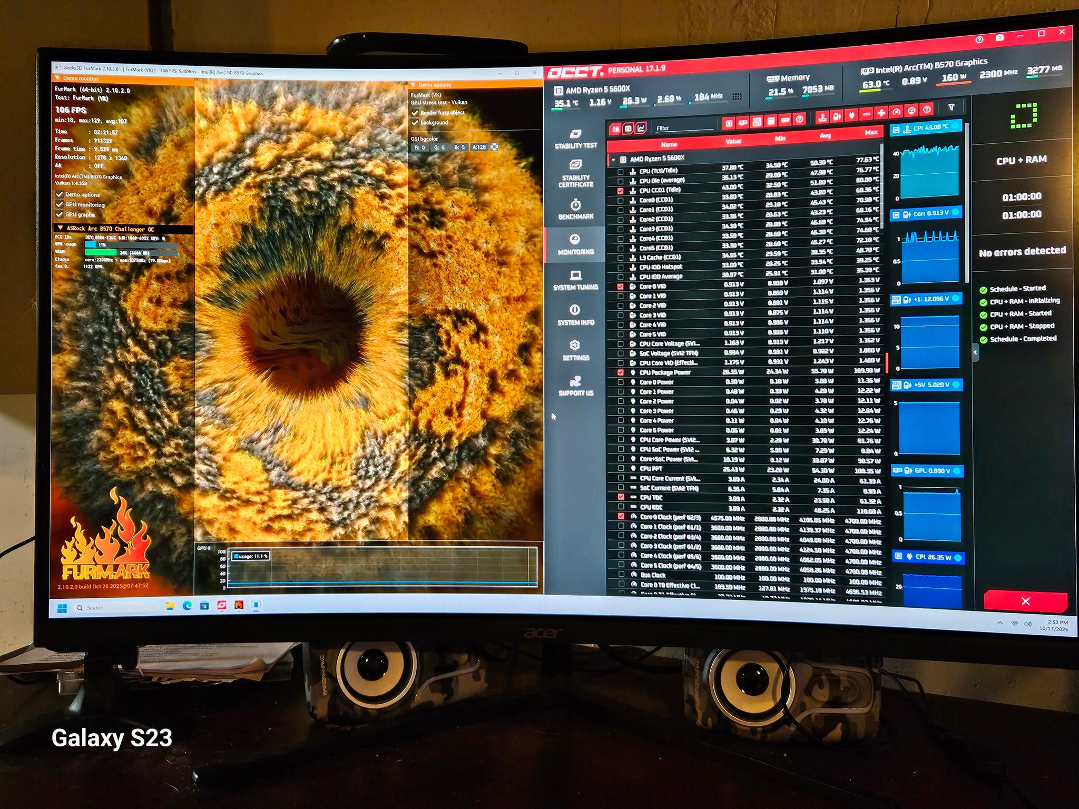This screenshot has width=1079, height=809.
Task: Uncheck 'CPU CCD1 (Tdie)' sensor checkbox
Action: (620, 191)
